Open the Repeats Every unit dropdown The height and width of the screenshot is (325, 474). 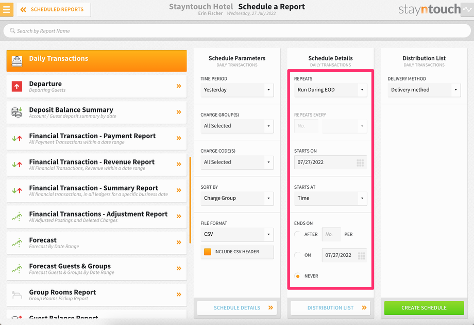point(344,126)
